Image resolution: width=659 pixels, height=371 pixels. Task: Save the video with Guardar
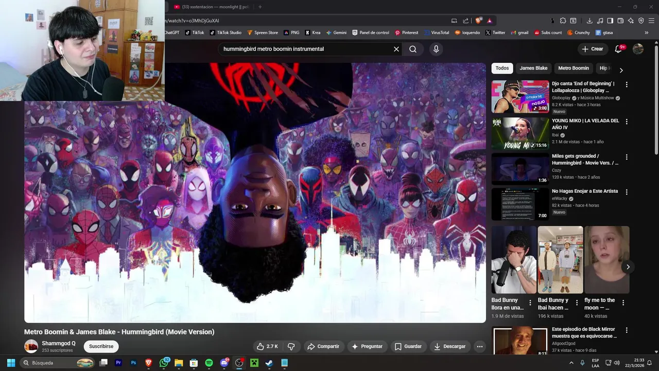[x=408, y=346]
